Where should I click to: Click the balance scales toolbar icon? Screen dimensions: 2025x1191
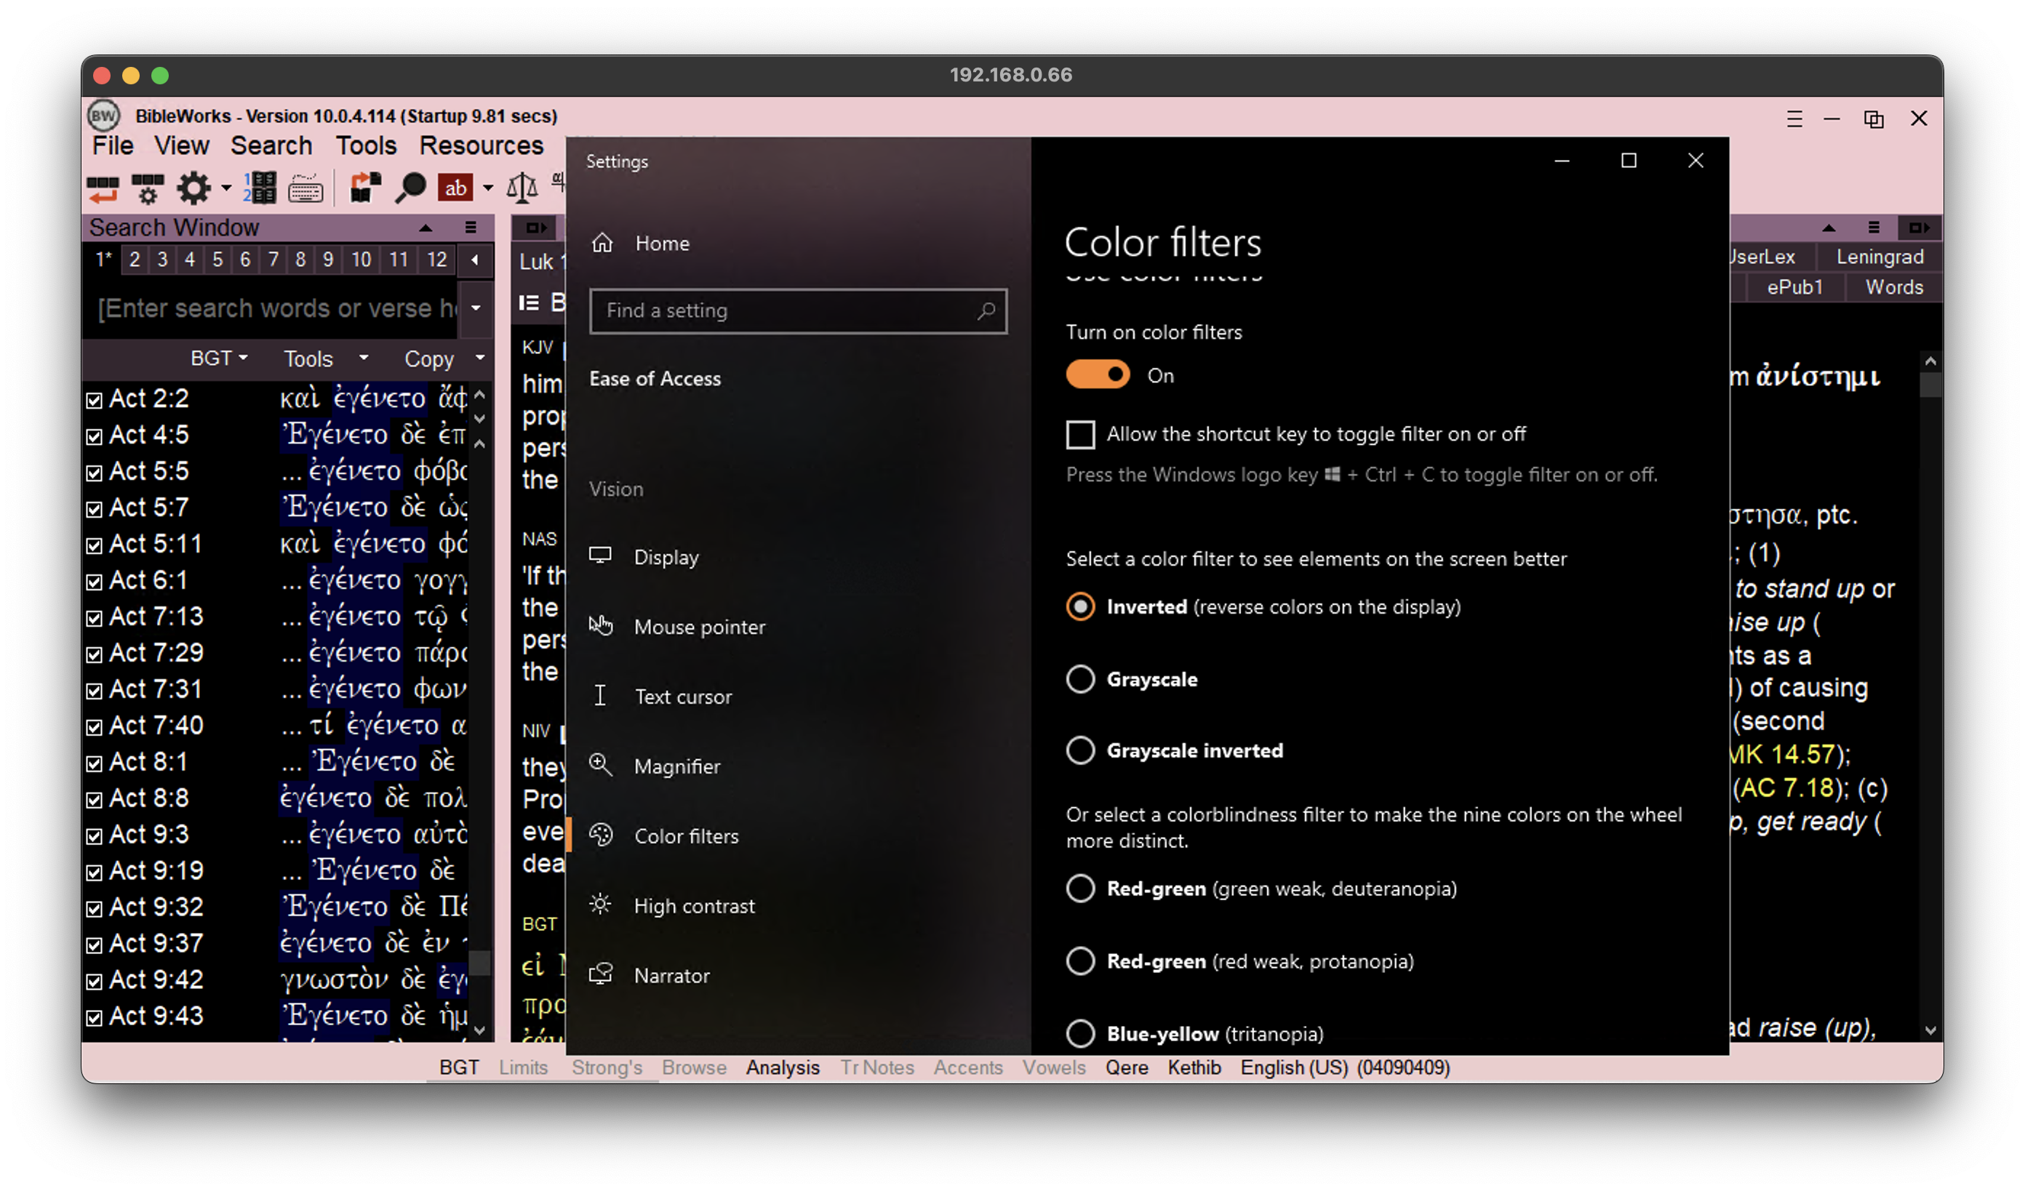click(x=522, y=188)
